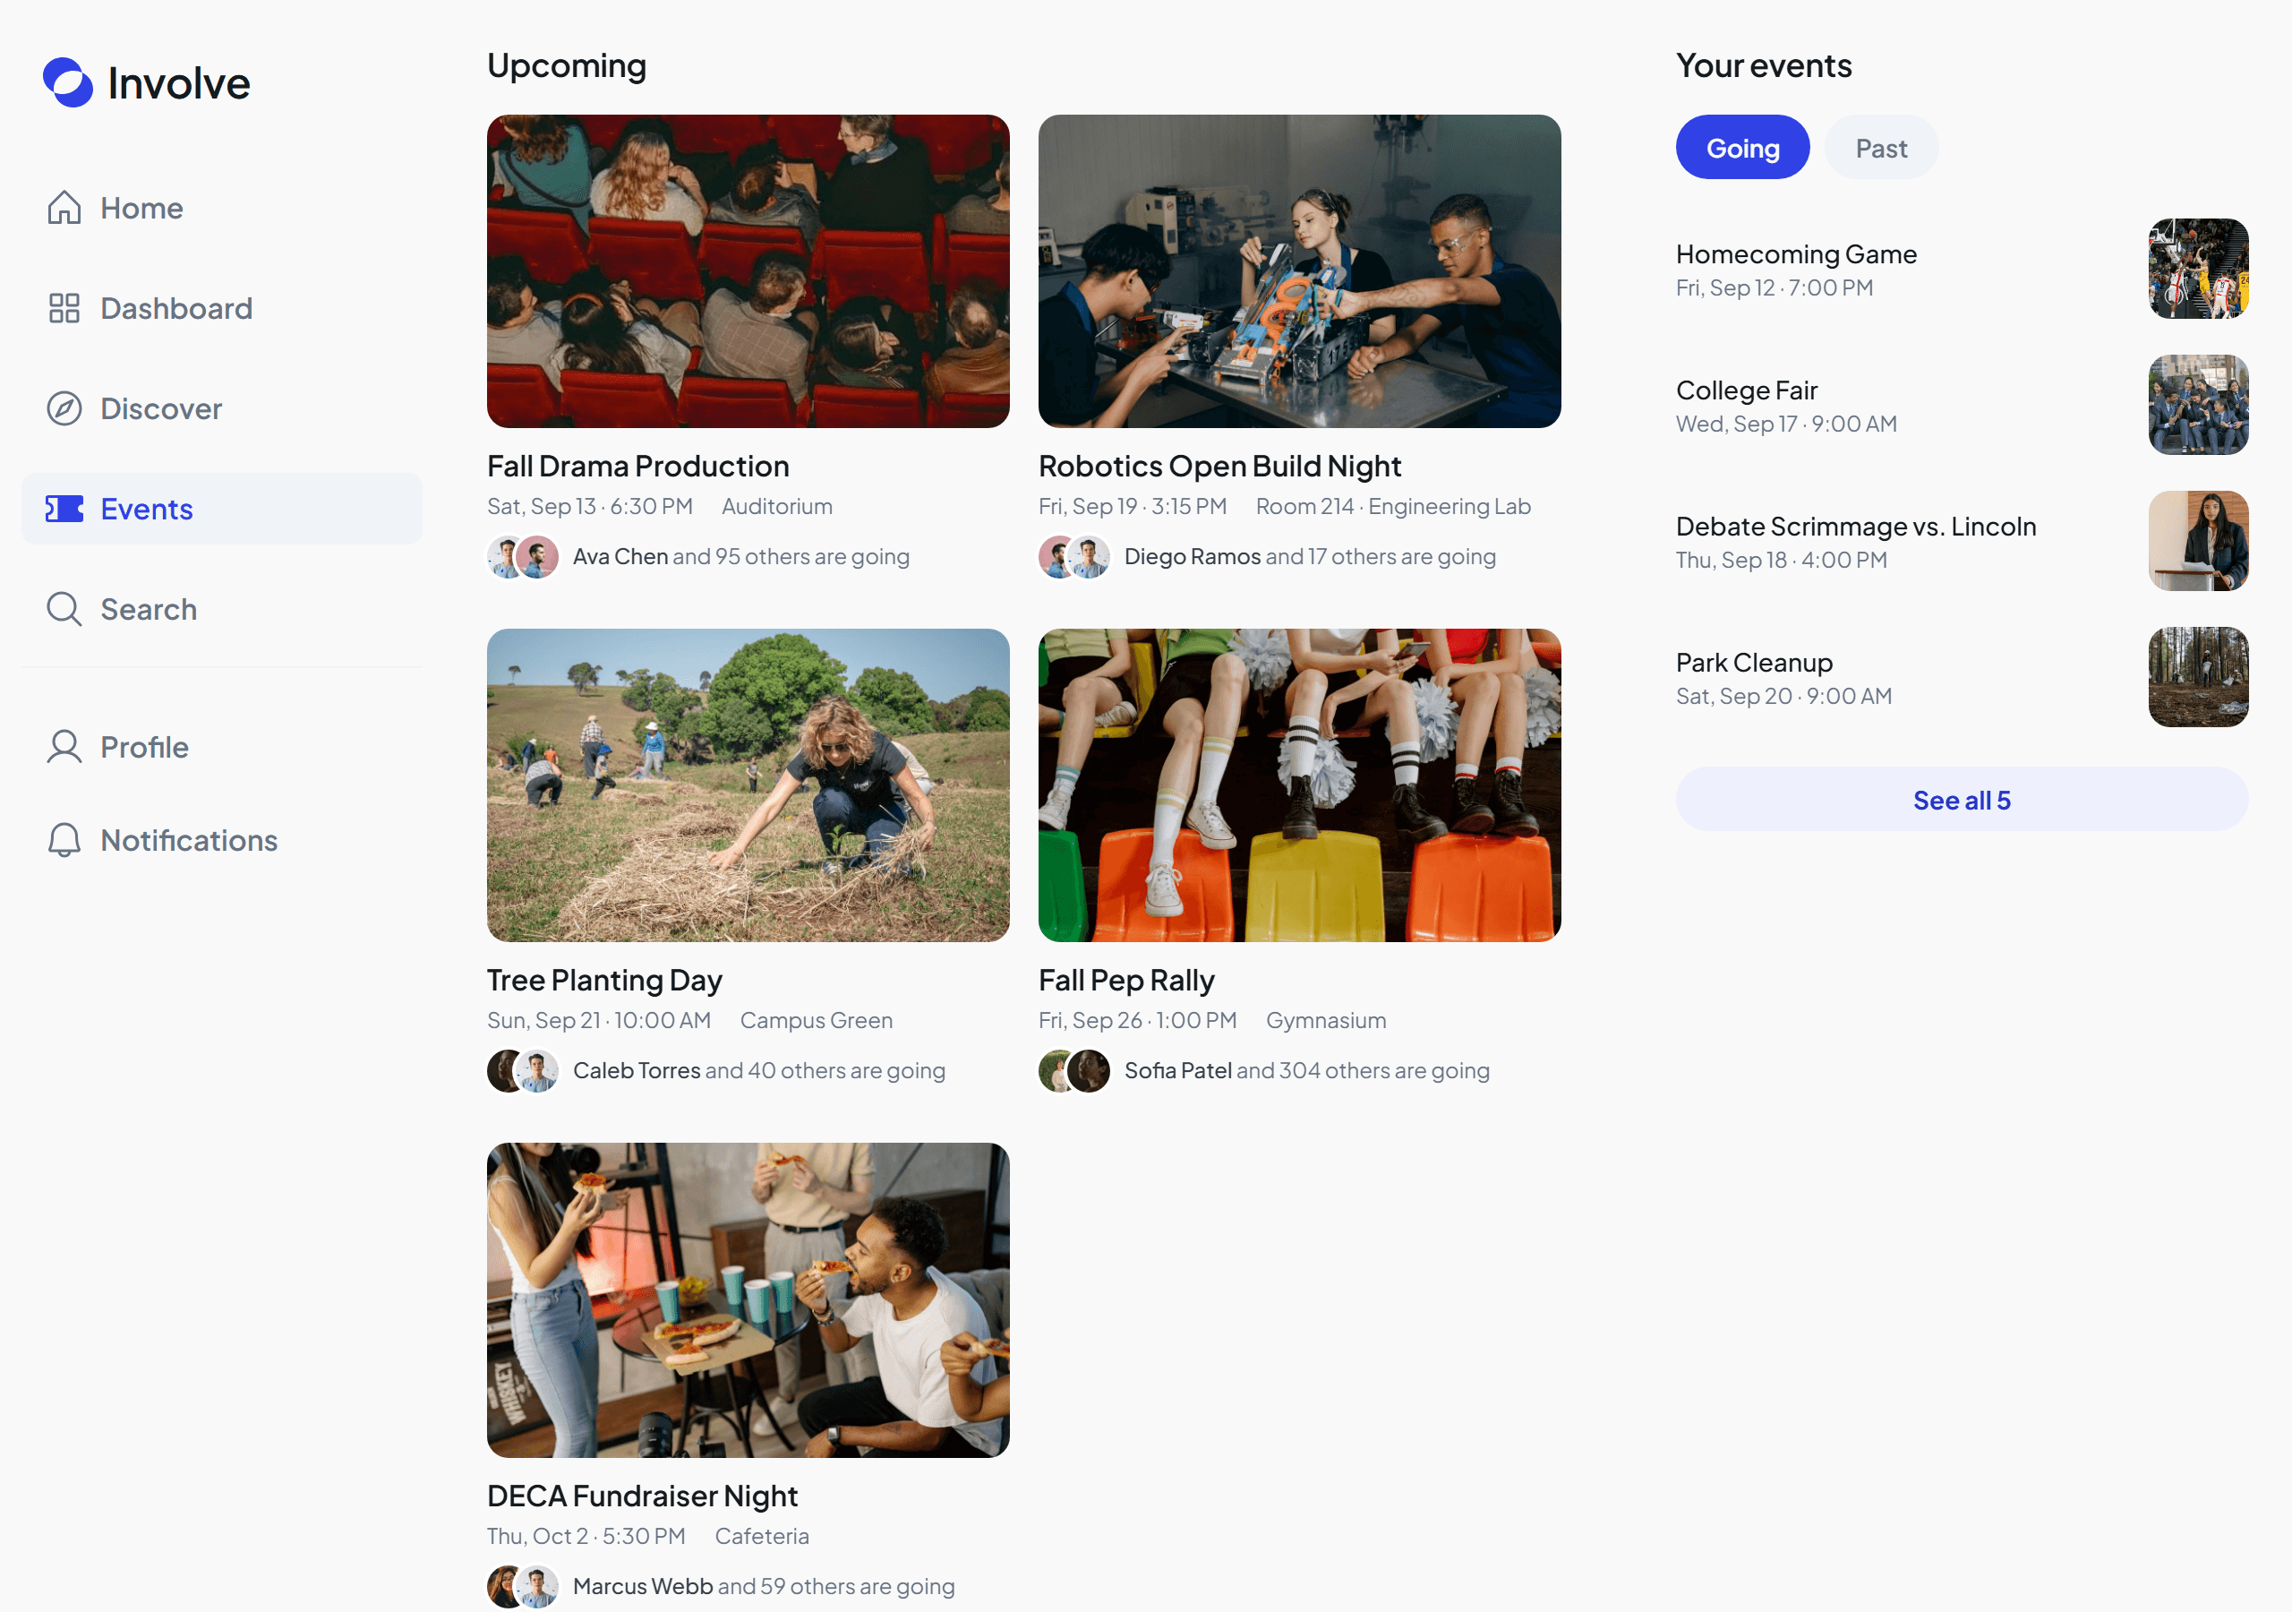Open the Fall Drama Production title

tap(637, 467)
